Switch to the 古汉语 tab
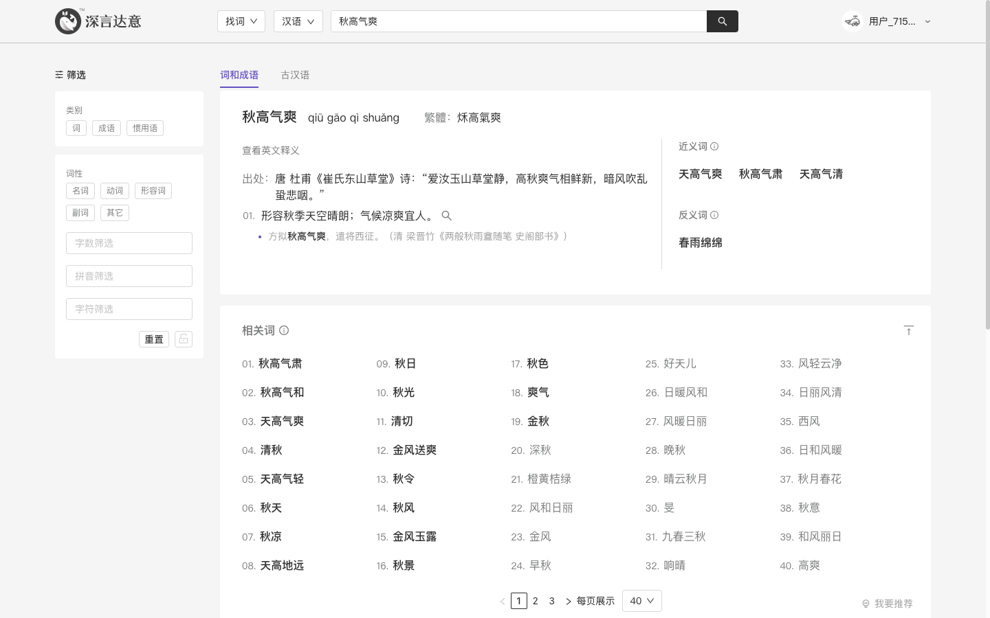 (x=295, y=75)
